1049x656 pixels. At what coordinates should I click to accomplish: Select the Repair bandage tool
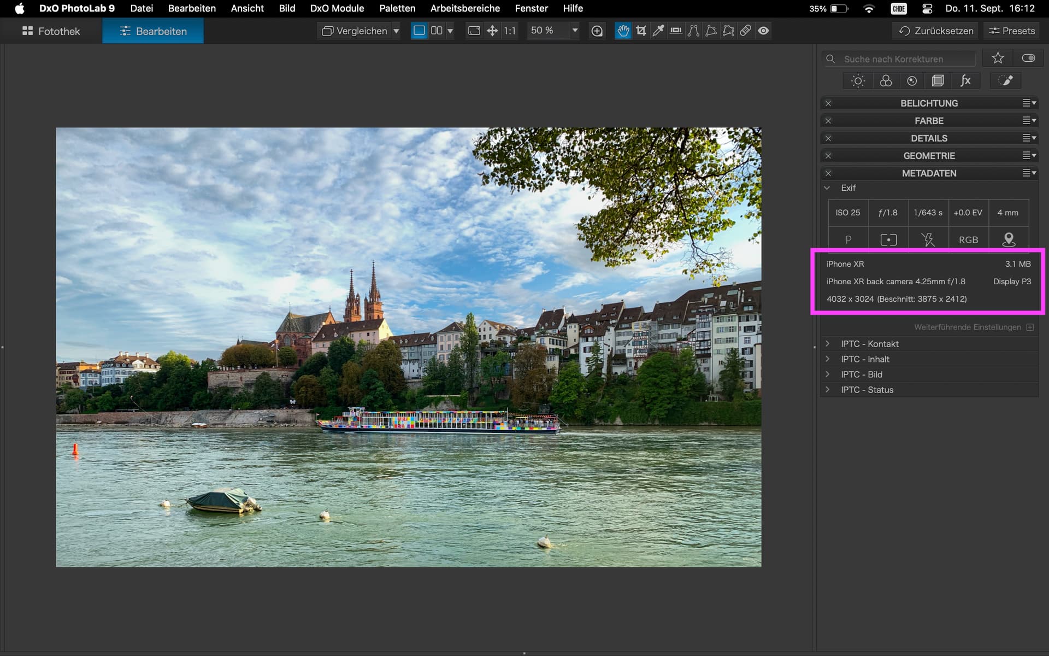746,31
